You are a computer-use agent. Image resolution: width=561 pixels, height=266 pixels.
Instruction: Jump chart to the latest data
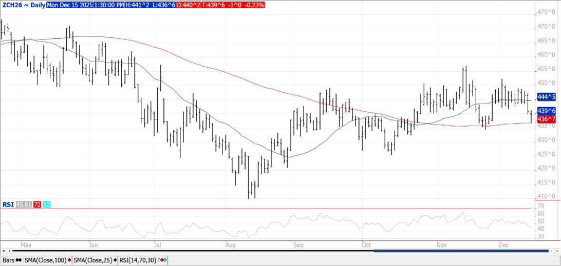click(558, 251)
